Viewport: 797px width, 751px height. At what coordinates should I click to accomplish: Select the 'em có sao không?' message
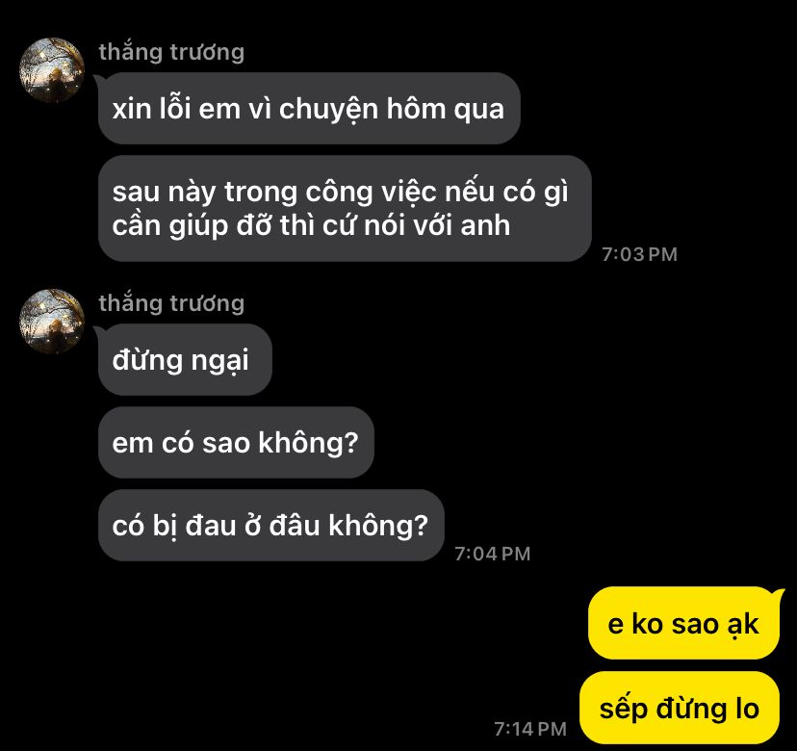[x=236, y=442]
